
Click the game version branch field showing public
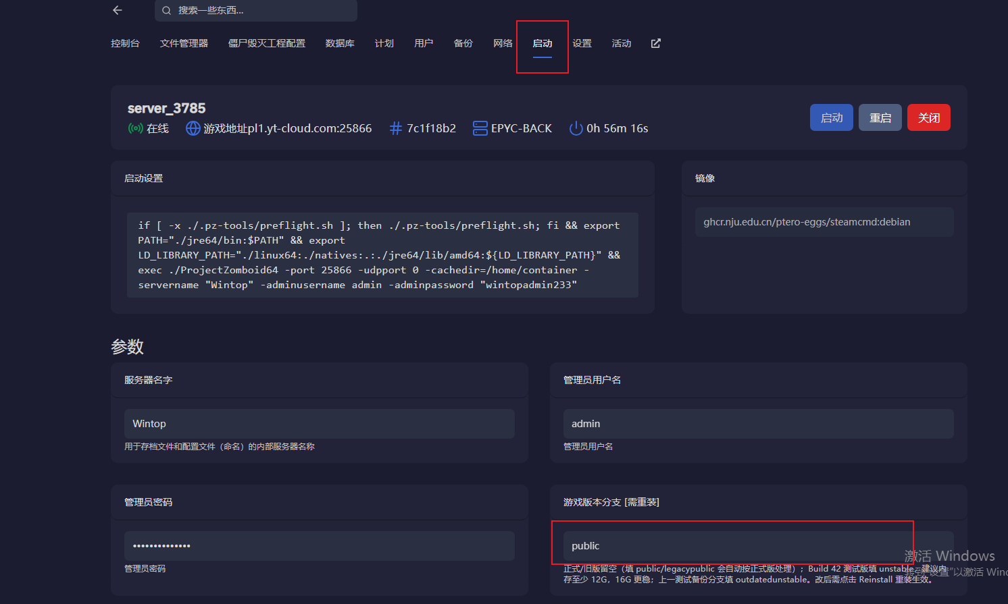point(758,546)
